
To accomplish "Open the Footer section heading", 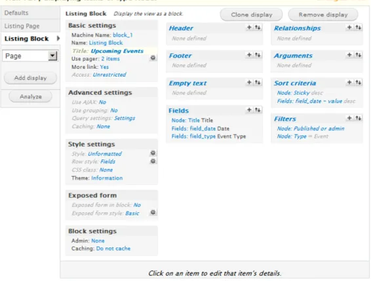I will click(x=180, y=56).
